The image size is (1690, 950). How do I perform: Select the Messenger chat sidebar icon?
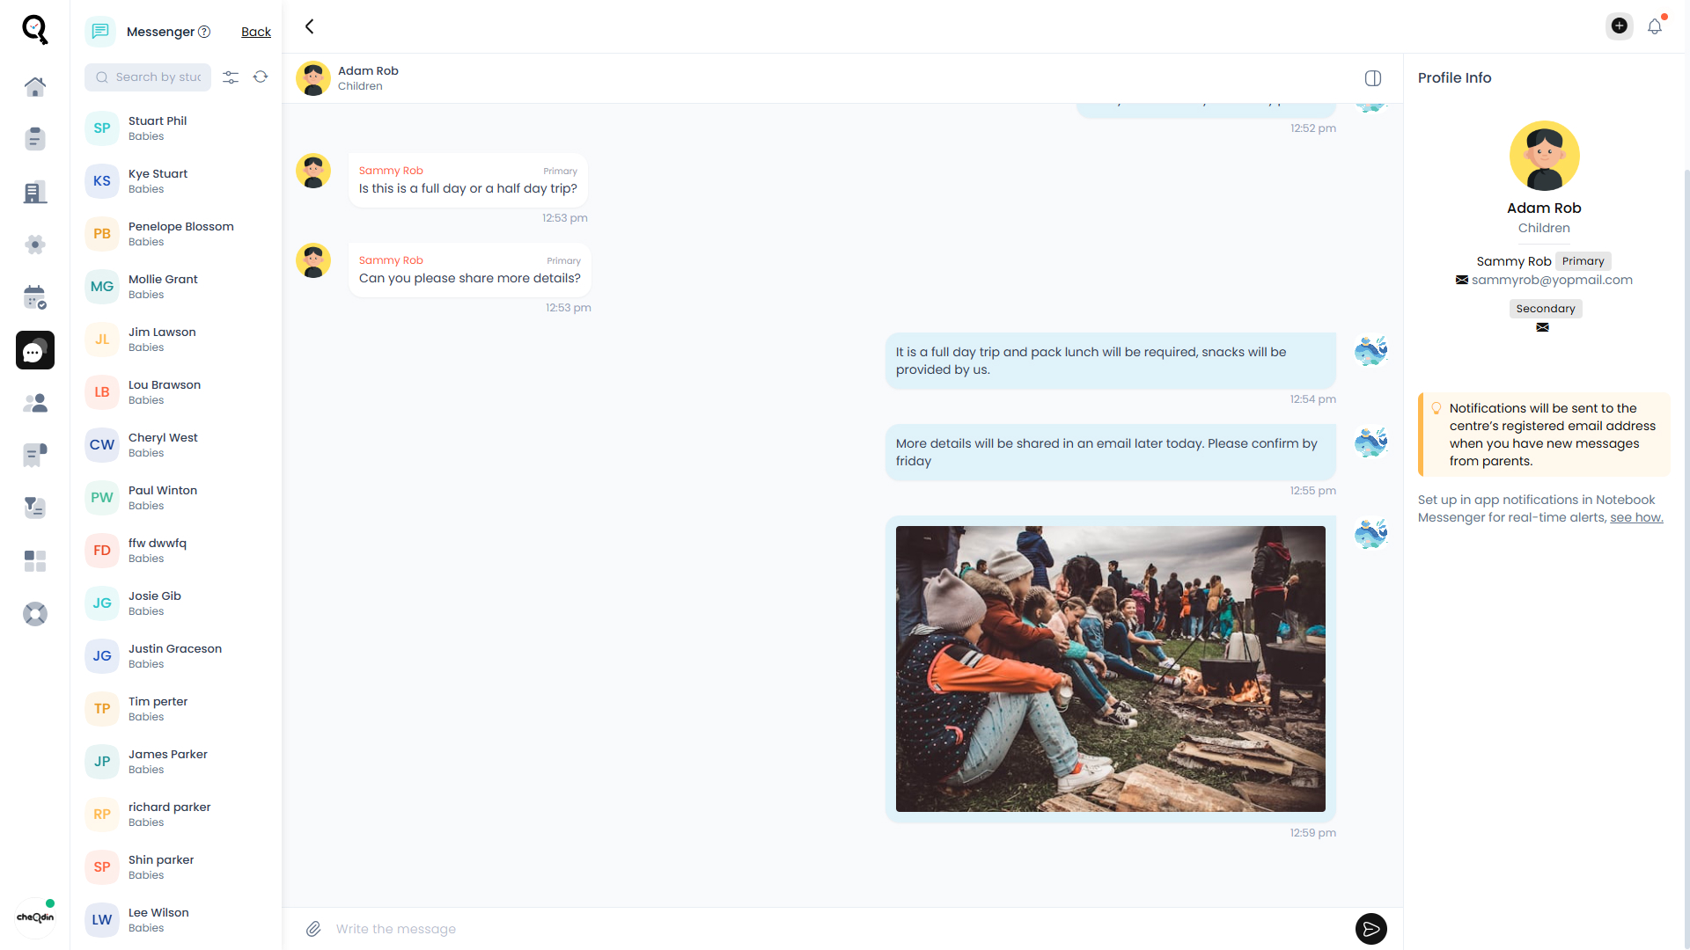(x=35, y=350)
